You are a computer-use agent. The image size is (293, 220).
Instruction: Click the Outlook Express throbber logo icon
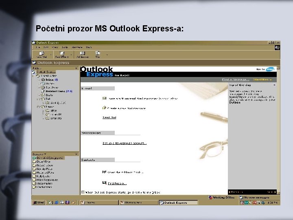pyautogui.click(x=277, y=48)
